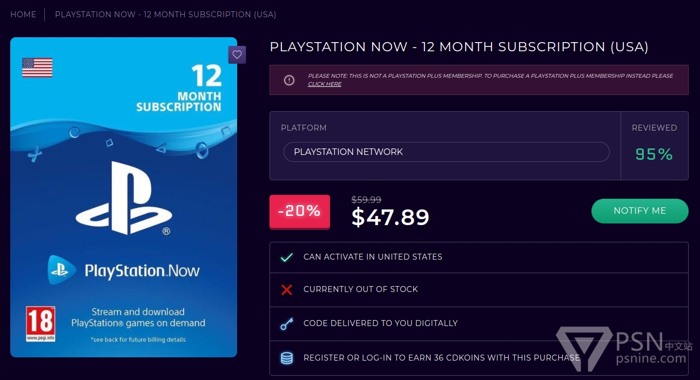The width and height of the screenshot is (700, 380).
Task: Select the PlayStation Now breadcrumb item
Action: tap(165, 15)
